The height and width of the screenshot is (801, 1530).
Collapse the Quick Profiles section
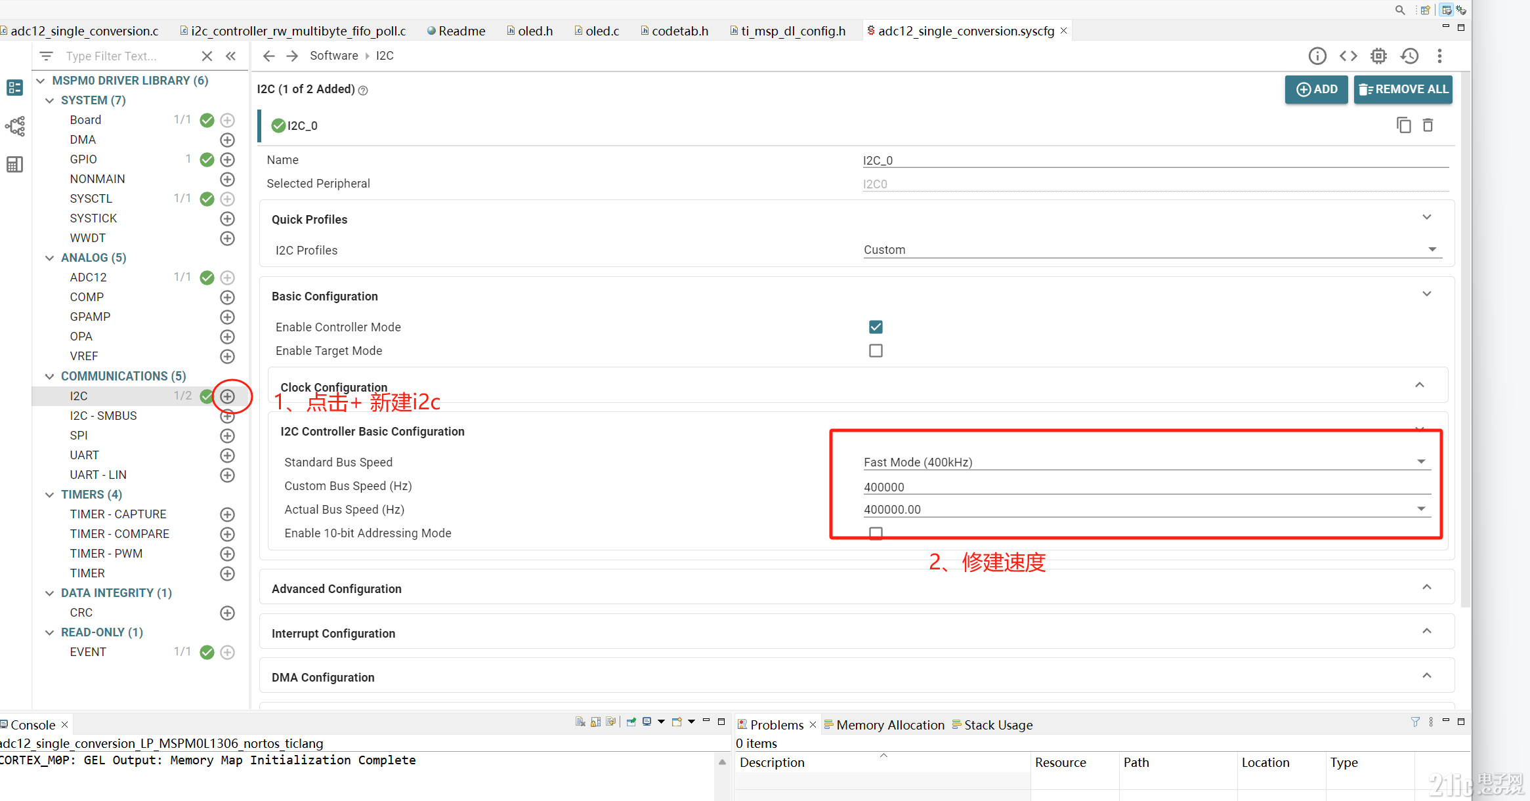[1426, 217]
